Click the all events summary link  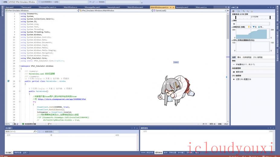point(245,64)
